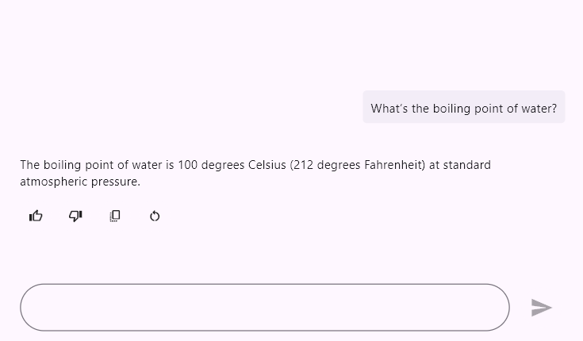Image resolution: width=583 pixels, height=341 pixels.
Task: Click the copy-to-clipboard icon below the answer
Action: tap(115, 216)
